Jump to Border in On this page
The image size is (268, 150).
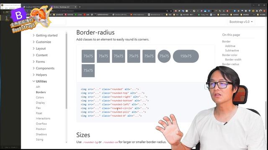226,42
